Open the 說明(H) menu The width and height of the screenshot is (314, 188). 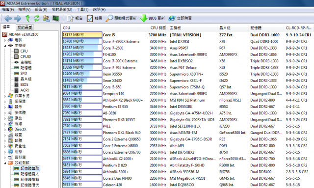point(99,10)
